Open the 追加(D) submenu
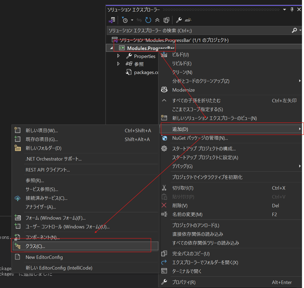Image resolution: width=304 pixels, height=288 pixels. click(x=231, y=129)
